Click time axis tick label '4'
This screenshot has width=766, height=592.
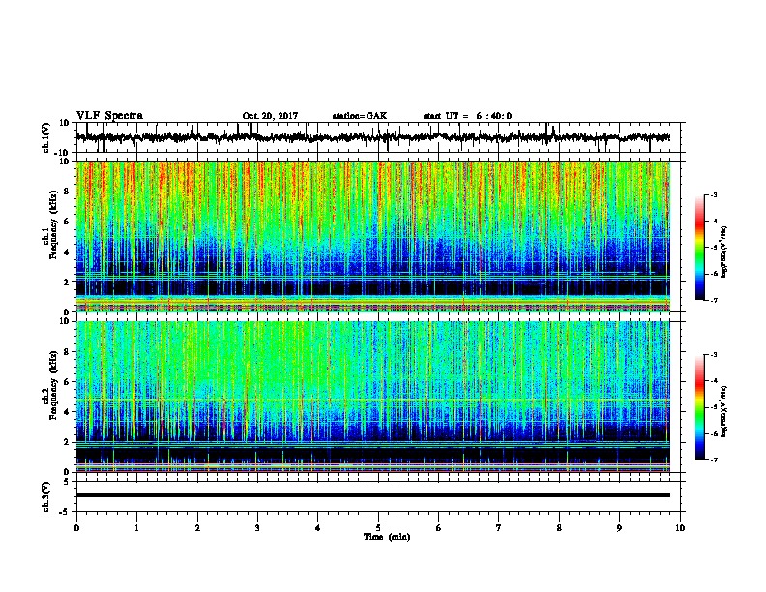coord(318,528)
